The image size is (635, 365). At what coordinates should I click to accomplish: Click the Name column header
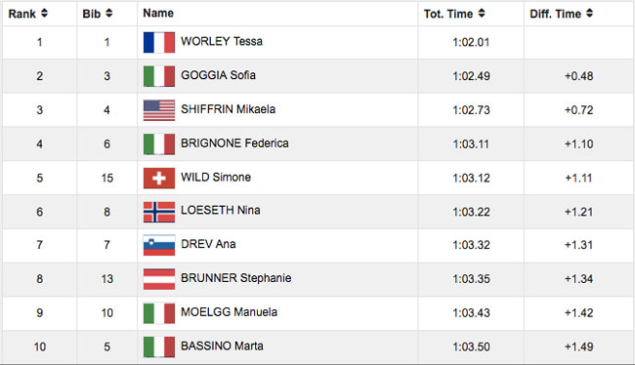158,13
